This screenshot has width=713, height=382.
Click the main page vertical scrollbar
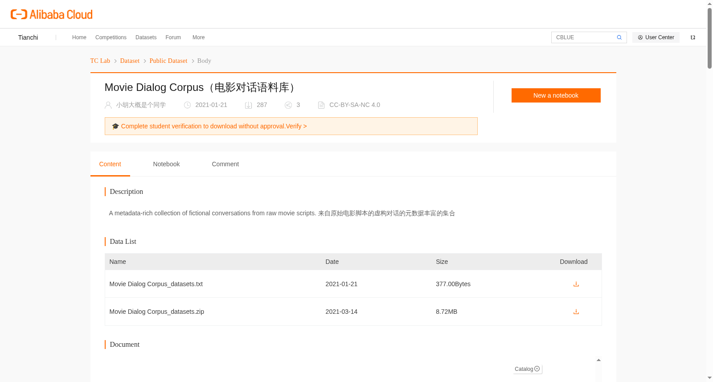[709, 38]
